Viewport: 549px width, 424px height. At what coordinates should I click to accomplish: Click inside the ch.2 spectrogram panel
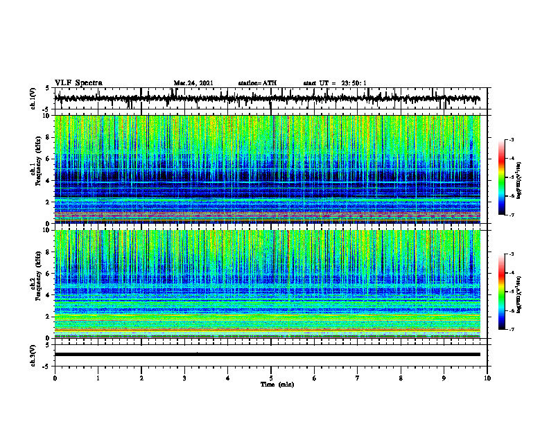point(268,284)
